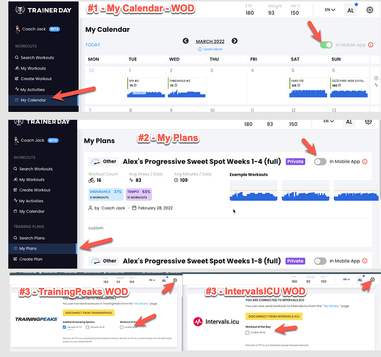Open Coach Jack in the My Calendar screenshot sidebar
Screen dimensions: 381x357
pyautogui.click(x=38, y=29)
